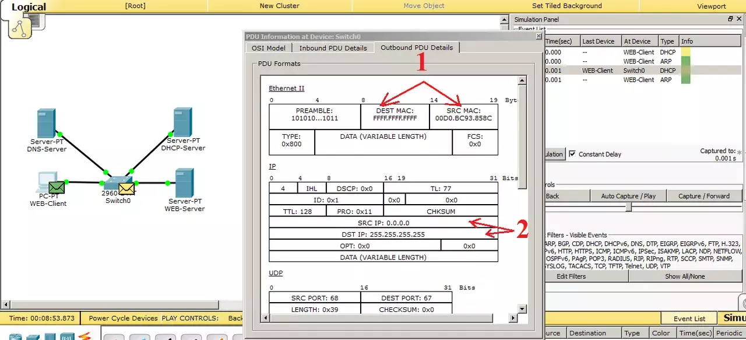Select the Routers device category icon
This screenshot has height=340, width=746.
coord(15,337)
